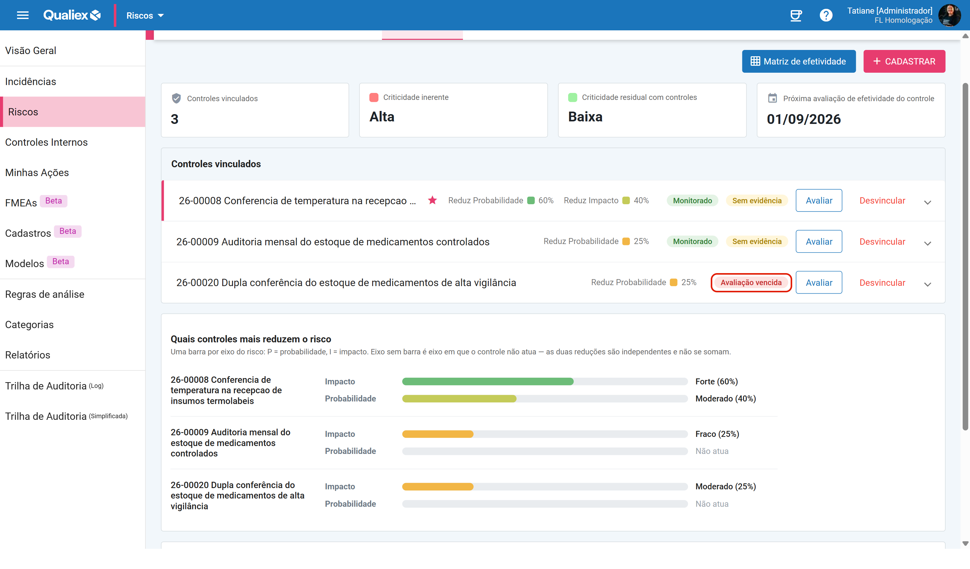
Task: Open Regras de análise in sidebar
Action: tap(73, 294)
